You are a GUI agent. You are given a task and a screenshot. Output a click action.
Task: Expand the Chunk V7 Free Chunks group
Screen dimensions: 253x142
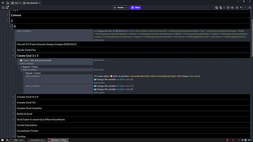(x=13, y=44)
